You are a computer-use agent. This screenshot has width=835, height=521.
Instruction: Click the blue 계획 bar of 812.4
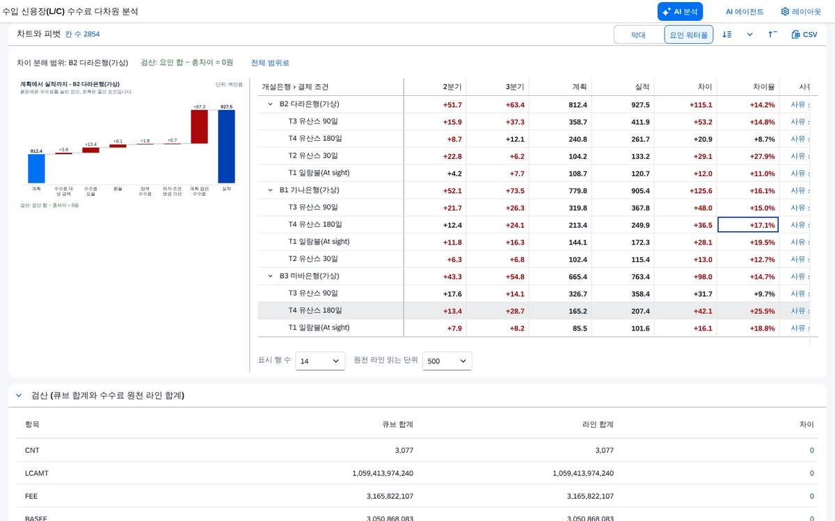point(36,169)
